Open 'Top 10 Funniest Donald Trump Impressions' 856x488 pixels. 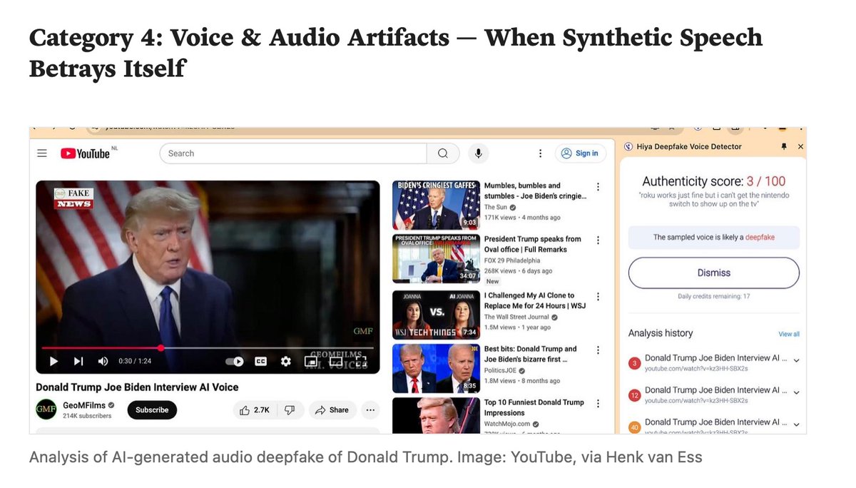coord(534,407)
